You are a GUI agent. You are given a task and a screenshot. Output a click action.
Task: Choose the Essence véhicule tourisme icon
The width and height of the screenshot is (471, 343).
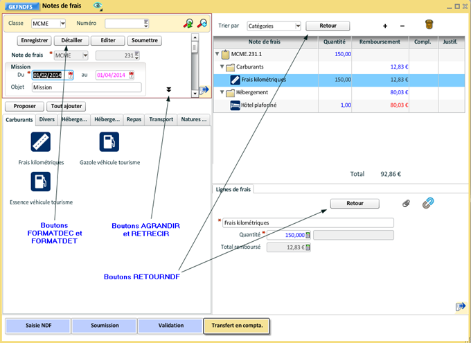[x=40, y=182]
